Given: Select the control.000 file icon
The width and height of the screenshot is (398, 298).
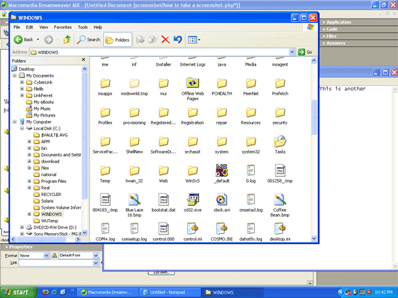Looking at the screenshot, I should 163,228.
